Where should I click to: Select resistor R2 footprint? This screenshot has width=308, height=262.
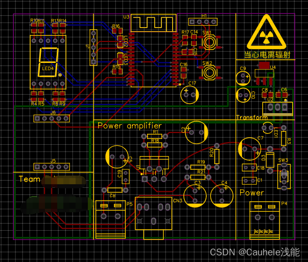pyautogui.click(x=115, y=190)
